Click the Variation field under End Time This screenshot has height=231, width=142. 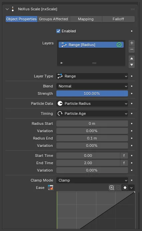coord(92,171)
